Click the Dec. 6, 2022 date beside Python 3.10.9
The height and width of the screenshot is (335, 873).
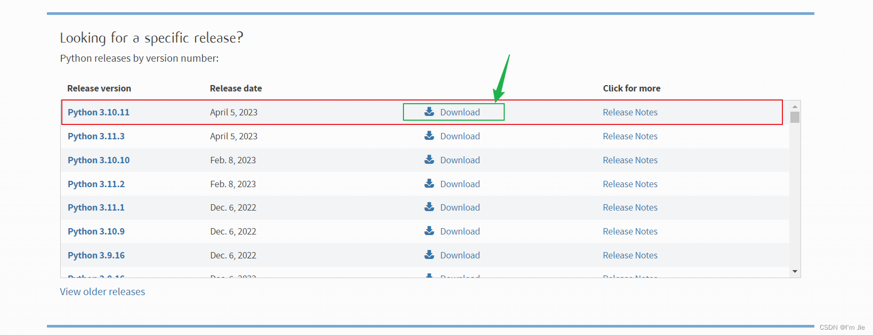point(233,231)
